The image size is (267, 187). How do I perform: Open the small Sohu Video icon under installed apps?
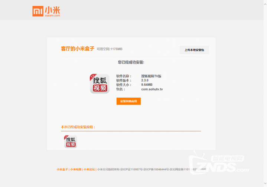click(x=71, y=142)
